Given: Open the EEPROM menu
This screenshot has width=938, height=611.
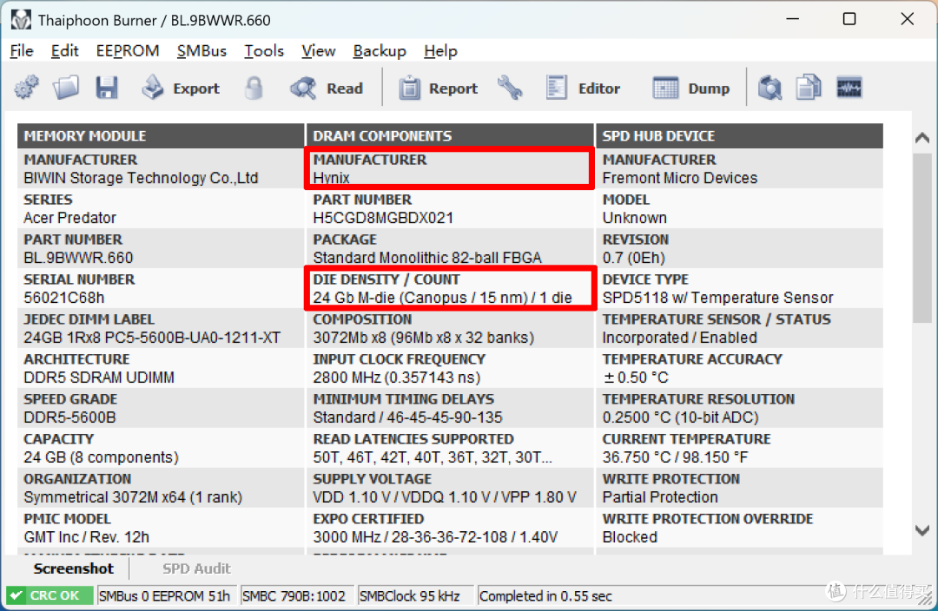Looking at the screenshot, I should tap(128, 51).
